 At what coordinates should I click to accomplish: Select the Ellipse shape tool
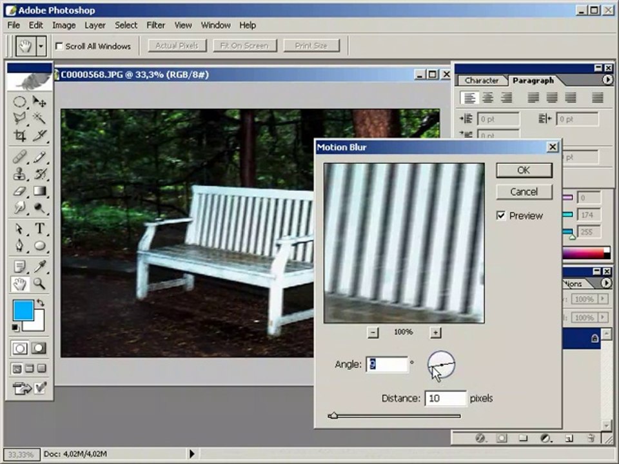pos(39,246)
